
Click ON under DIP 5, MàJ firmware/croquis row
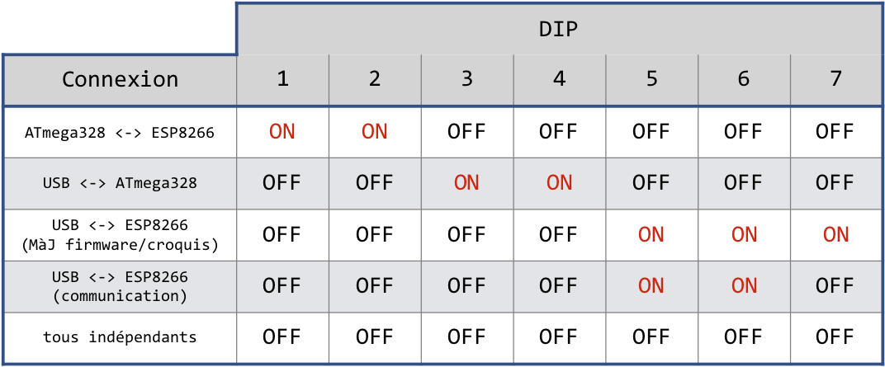651,234
